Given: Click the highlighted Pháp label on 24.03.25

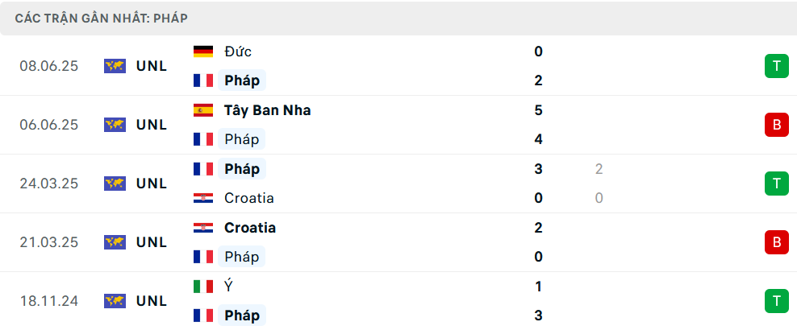Looking at the screenshot, I should click(242, 169).
